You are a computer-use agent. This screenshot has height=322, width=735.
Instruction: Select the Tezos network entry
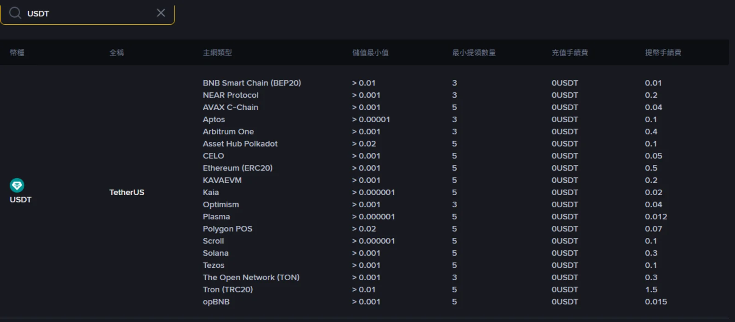214,266
